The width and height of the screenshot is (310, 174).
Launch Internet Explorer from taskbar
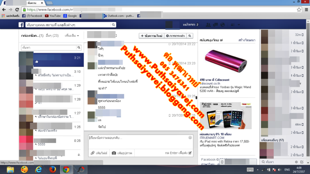point(38,169)
